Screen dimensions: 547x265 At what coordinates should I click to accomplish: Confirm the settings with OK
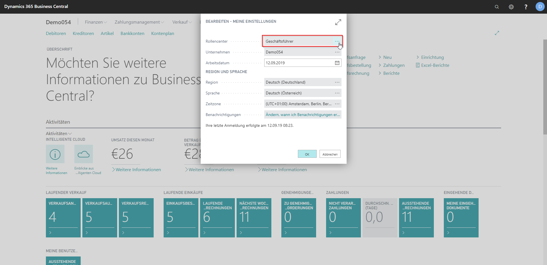tap(307, 154)
